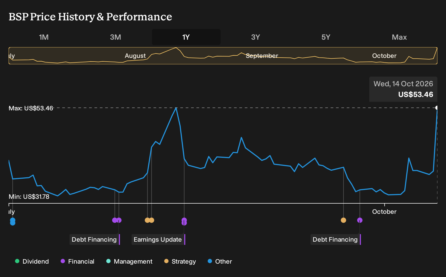Click the September label in overview strip

point(262,56)
